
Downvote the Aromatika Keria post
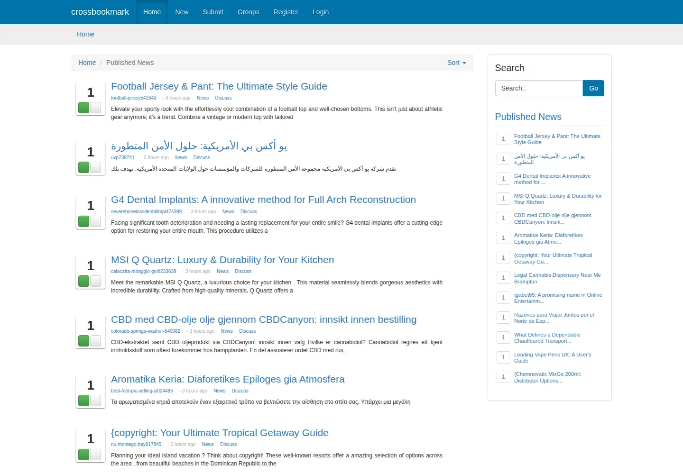[95, 401]
